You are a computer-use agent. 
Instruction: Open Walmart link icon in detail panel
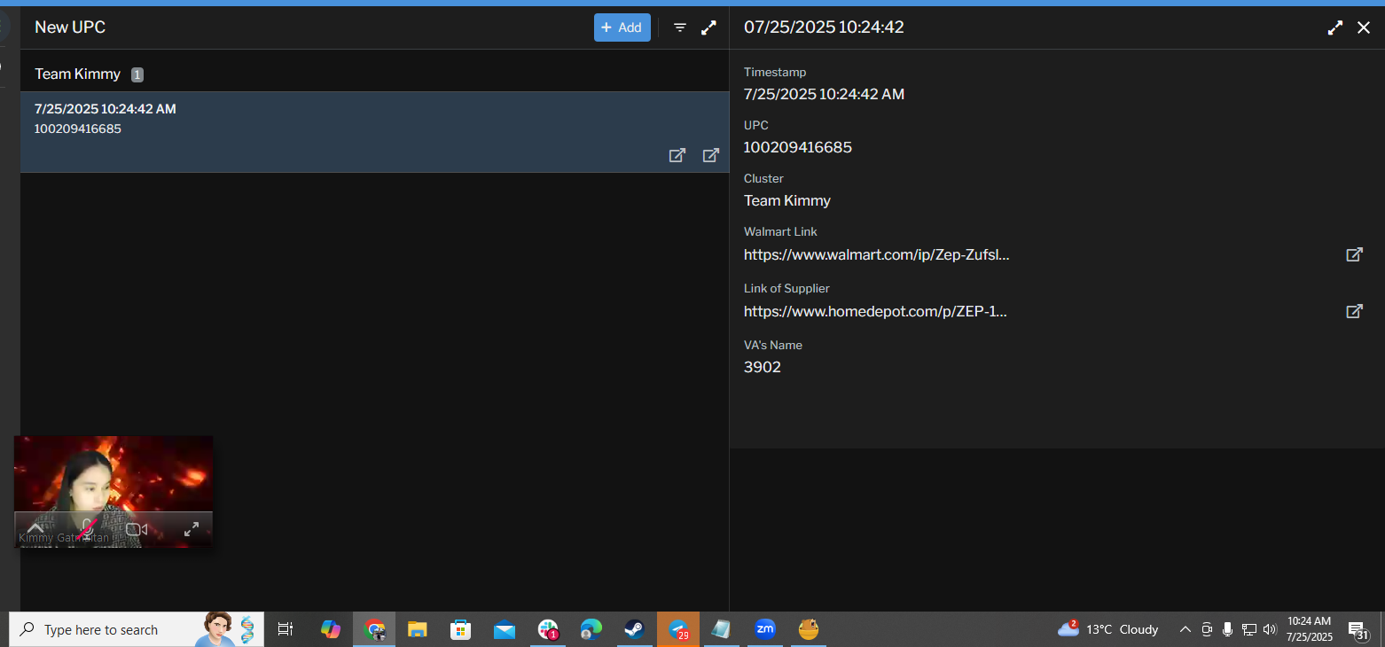coord(1354,254)
